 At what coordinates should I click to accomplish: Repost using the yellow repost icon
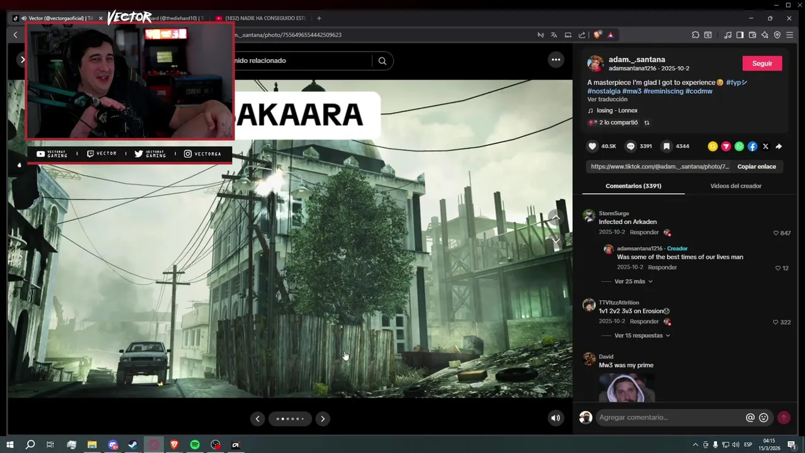713,146
